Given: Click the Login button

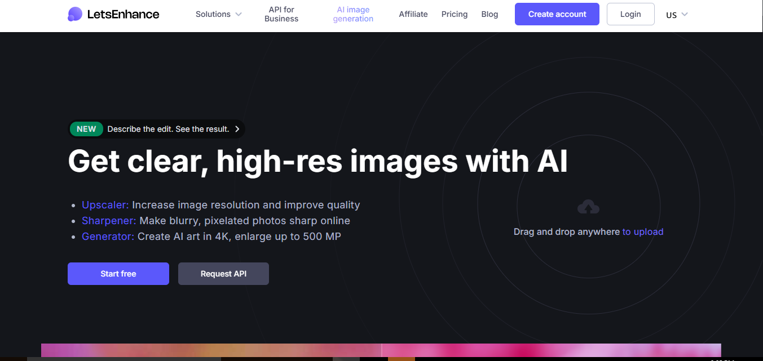Looking at the screenshot, I should tap(630, 14).
